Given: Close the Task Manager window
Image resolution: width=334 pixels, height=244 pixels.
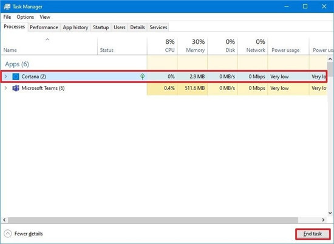Looking at the screenshot, I should point(324,7).
